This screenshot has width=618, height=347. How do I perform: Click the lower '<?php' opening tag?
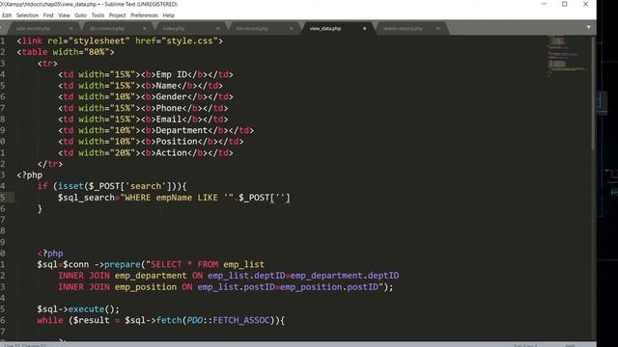(x=50, y=254)
